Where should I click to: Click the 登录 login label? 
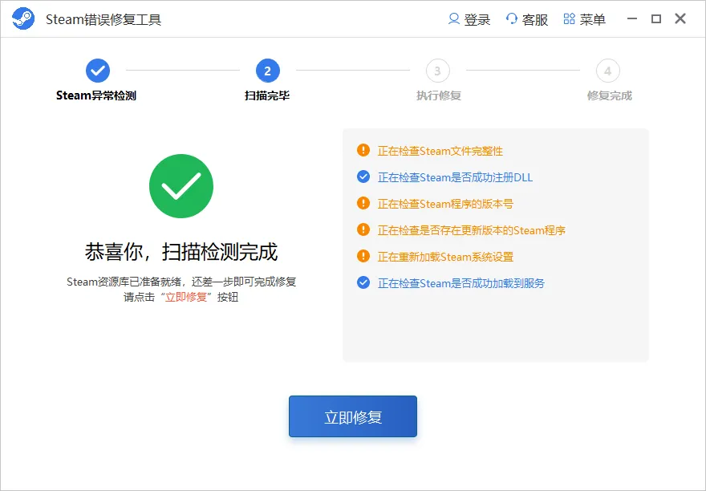pyautogui.click(x=477, y=19)
